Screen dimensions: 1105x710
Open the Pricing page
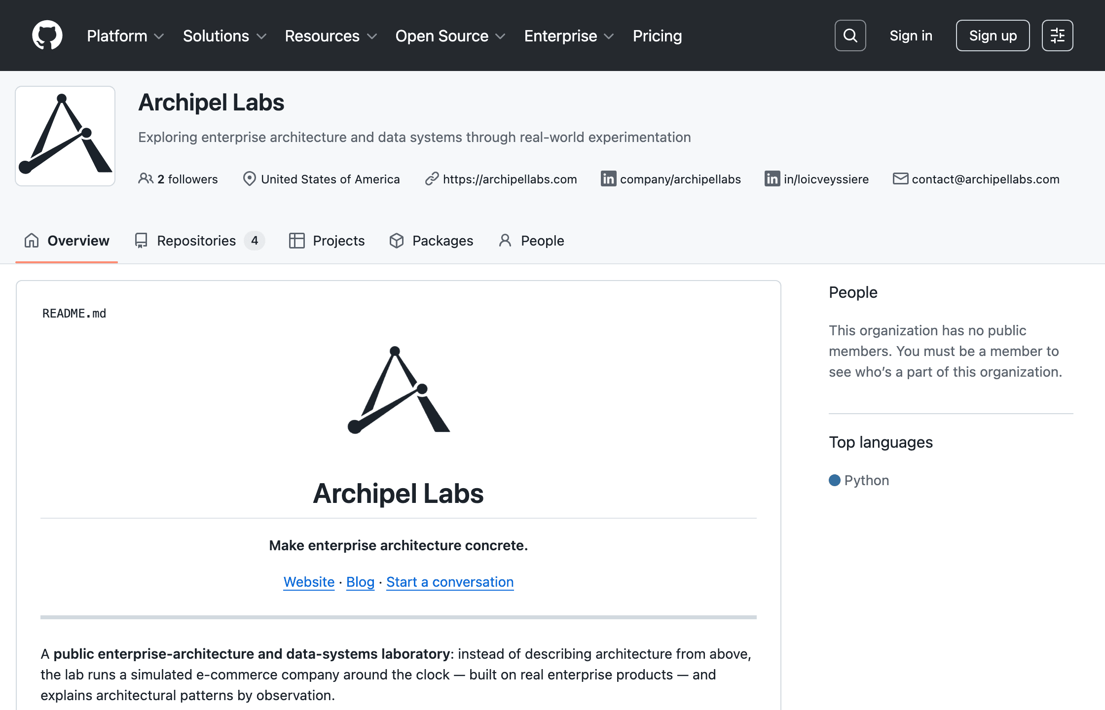point(657,35)
